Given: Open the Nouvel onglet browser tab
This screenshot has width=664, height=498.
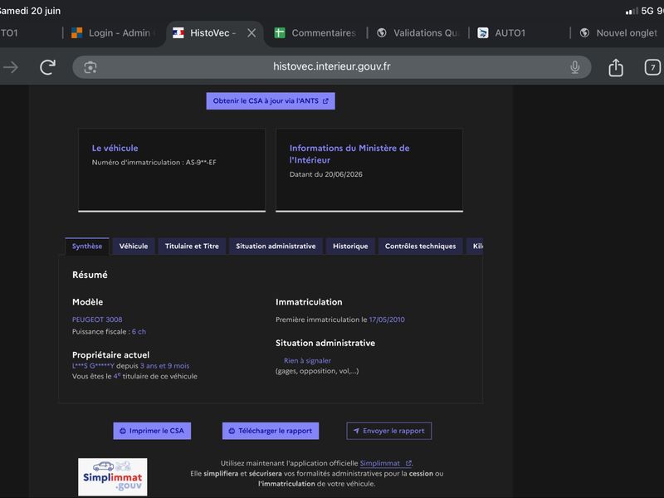Looking at the screenshot, I should point(618,33).
